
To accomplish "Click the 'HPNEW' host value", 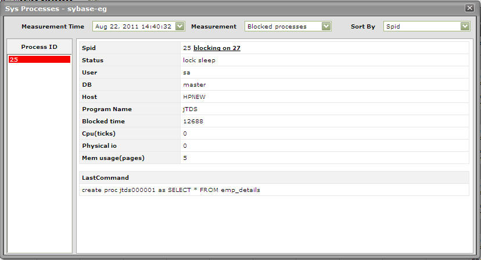I will tap(194, 97).
